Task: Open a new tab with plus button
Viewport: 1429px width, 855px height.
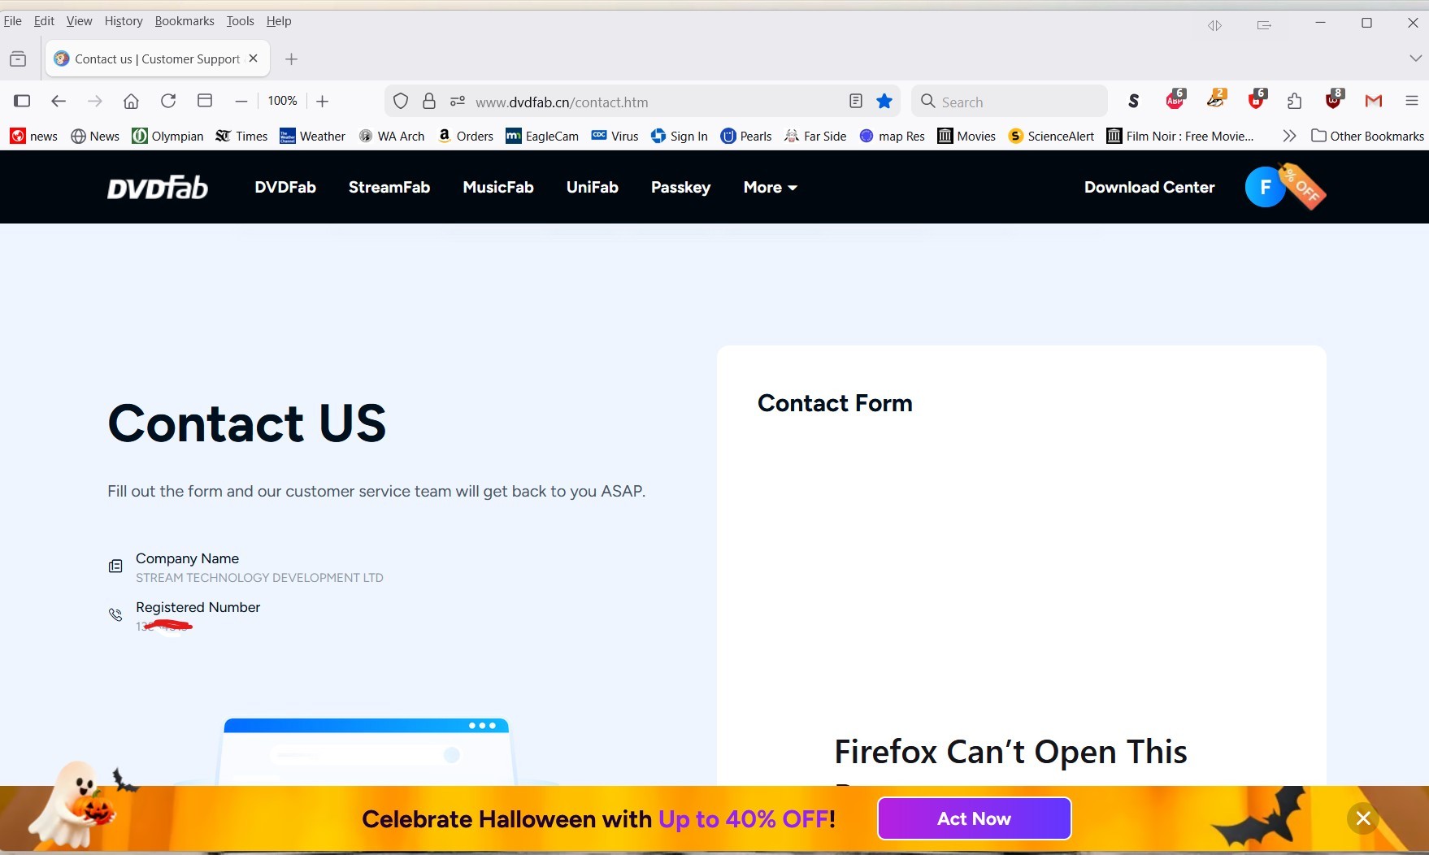Action: (292, 59)
